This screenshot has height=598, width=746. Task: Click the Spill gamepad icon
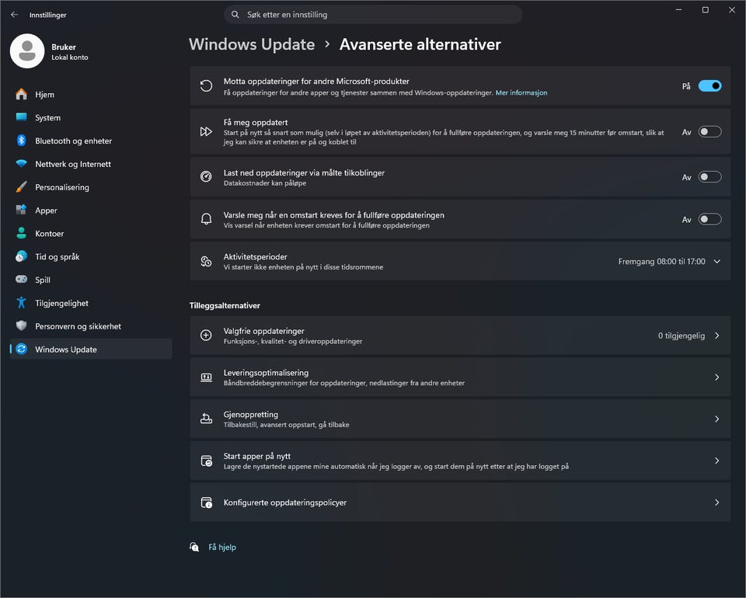[x=22, y=279]
